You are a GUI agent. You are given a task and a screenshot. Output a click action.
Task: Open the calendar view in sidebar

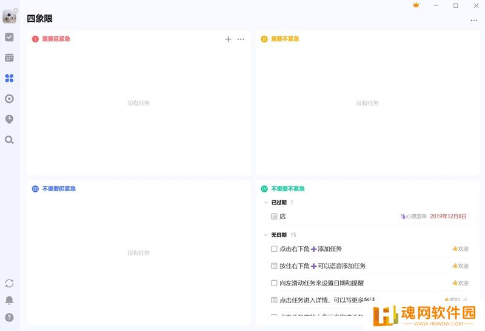coord(9,57)
